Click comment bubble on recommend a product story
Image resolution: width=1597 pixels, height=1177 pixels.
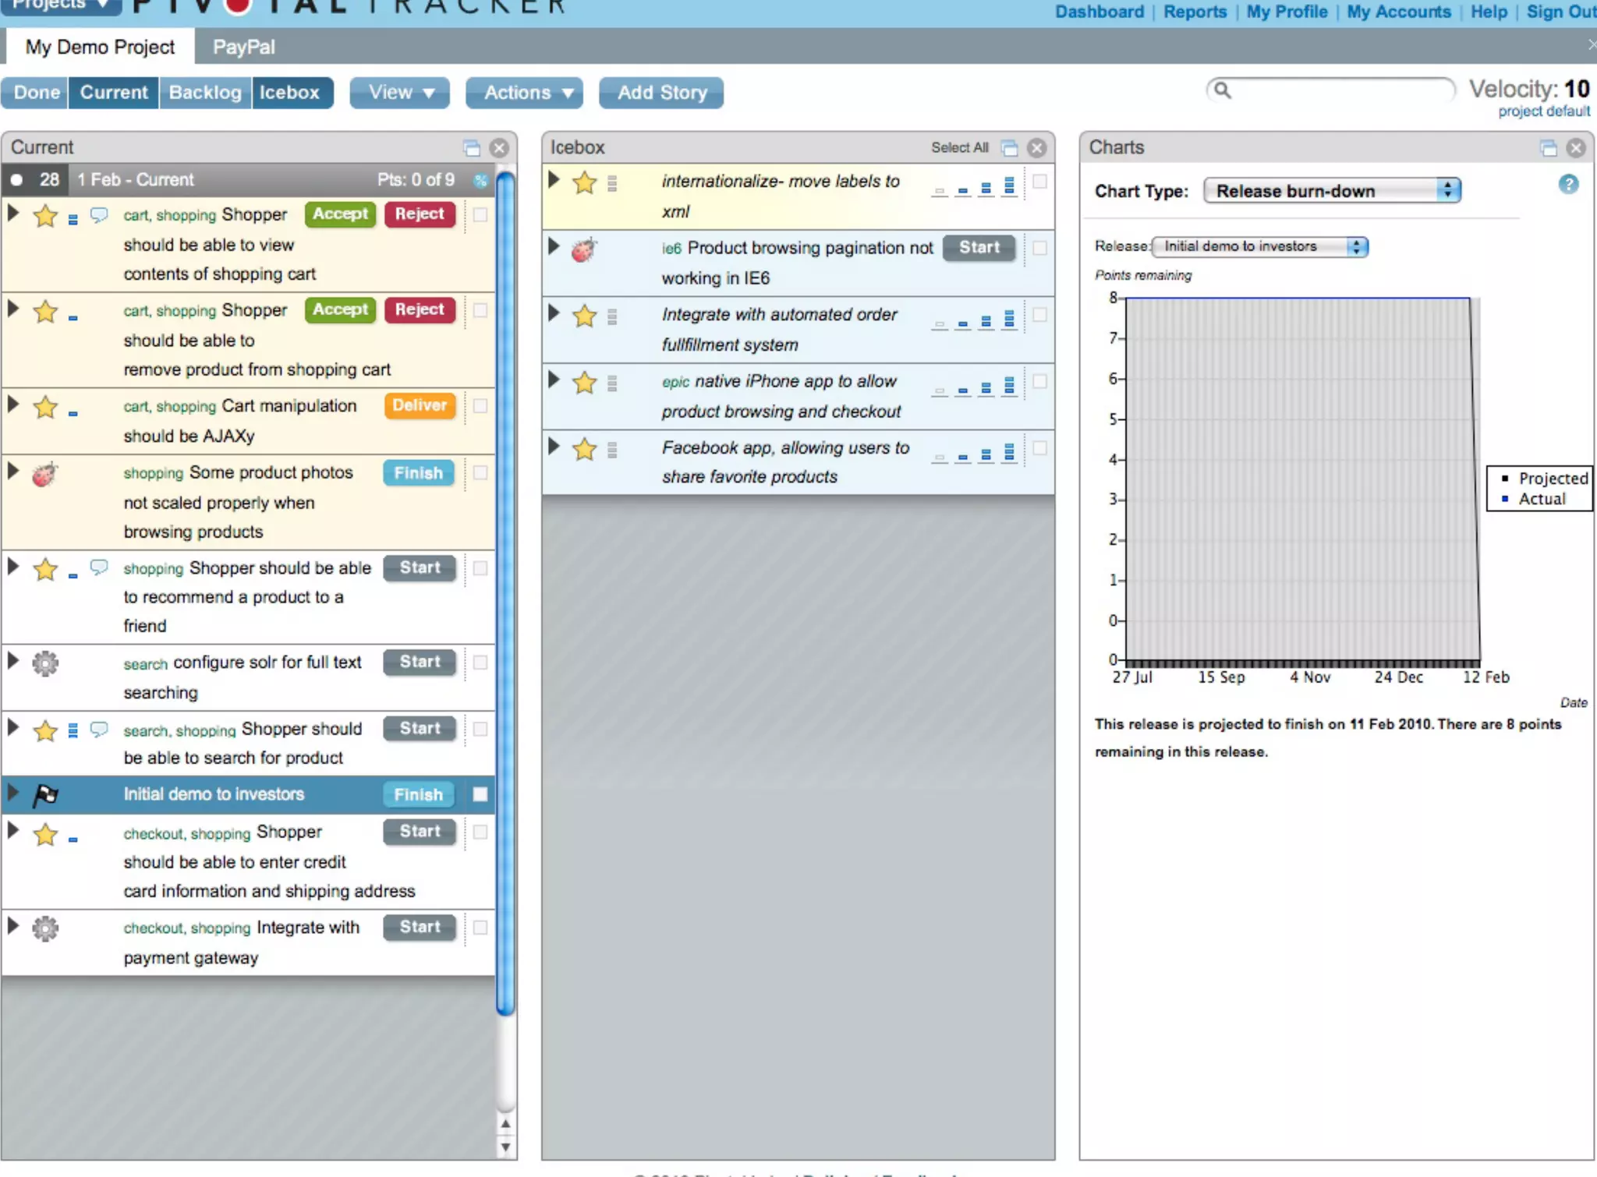[x=99, y=567]
